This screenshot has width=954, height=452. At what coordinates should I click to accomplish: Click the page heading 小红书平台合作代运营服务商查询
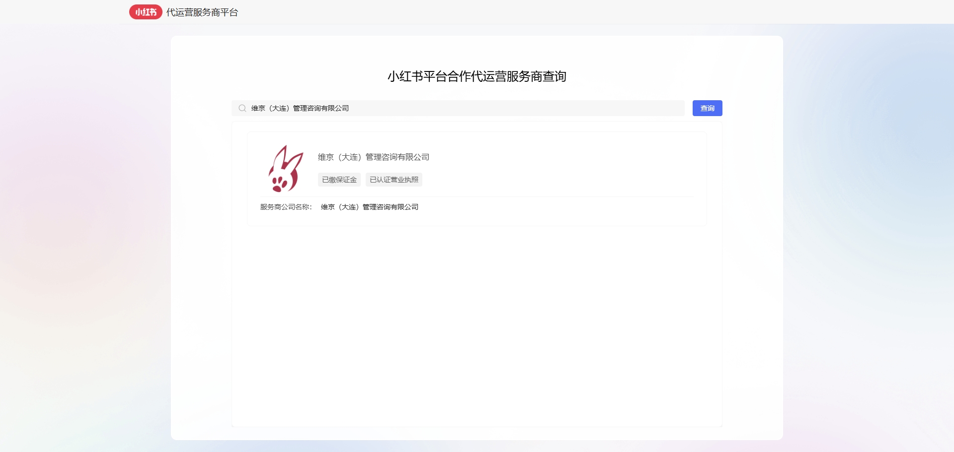coord(477,76)
